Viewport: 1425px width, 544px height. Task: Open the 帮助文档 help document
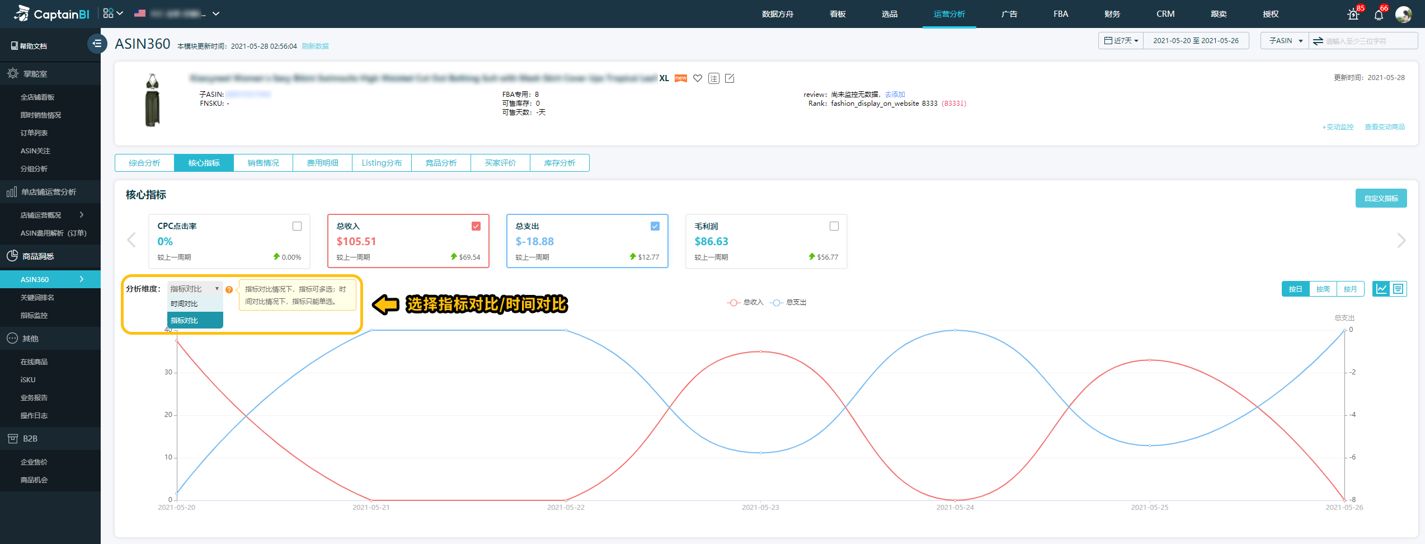tap(29, 46)
